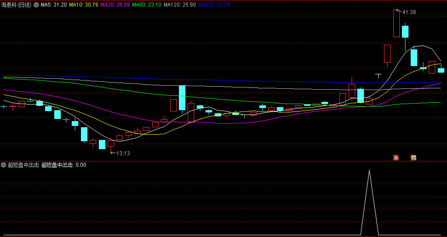Click the MA120: 25.90 label
Screen dimensions: 447x237
click(180, 5)
